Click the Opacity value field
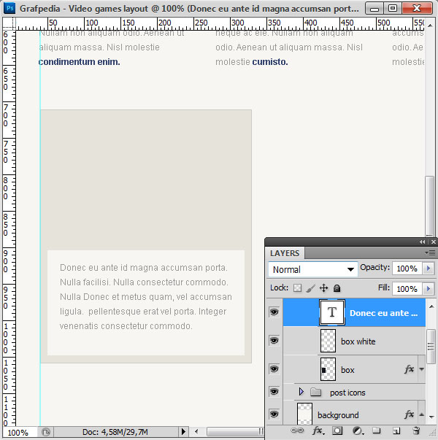The width and height of the screenshot is (438, 440). click(x=407, y=269)
